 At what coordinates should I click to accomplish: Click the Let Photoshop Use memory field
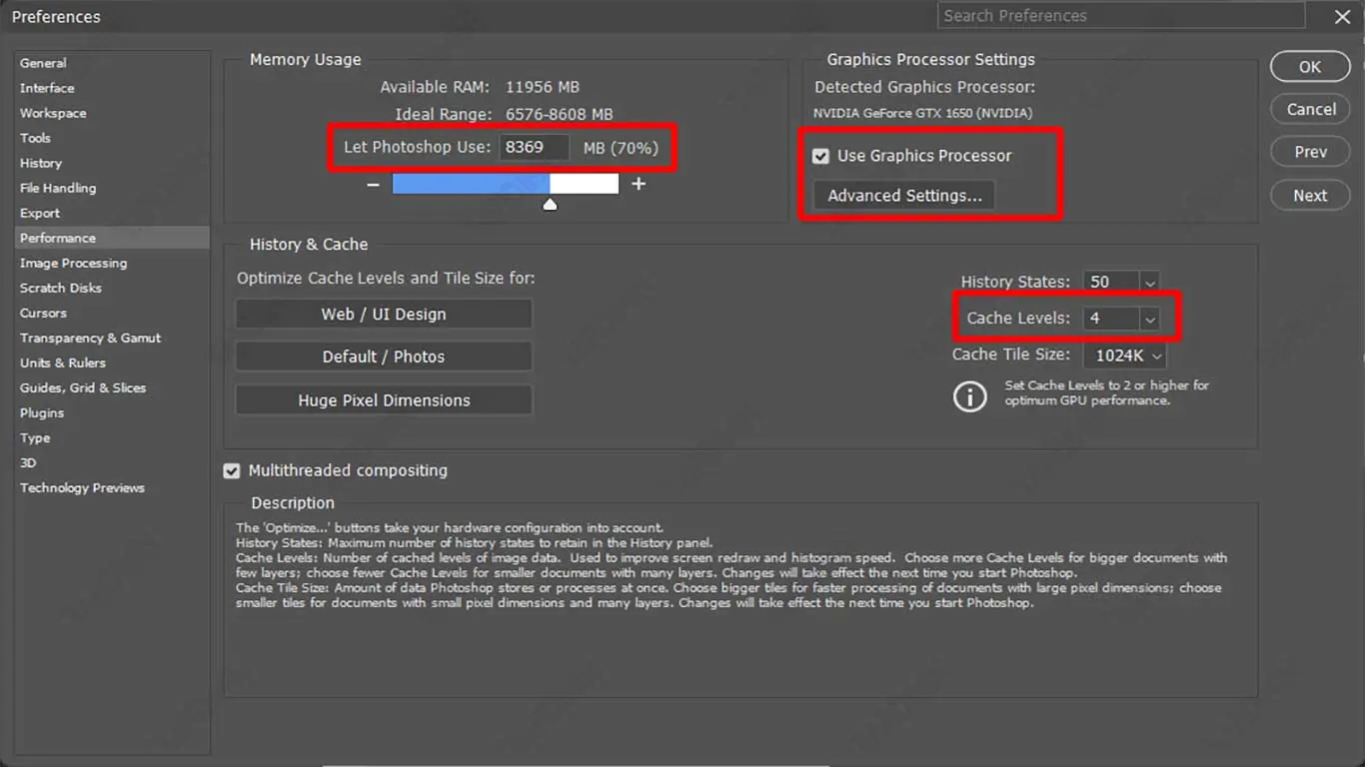(535, 148)
